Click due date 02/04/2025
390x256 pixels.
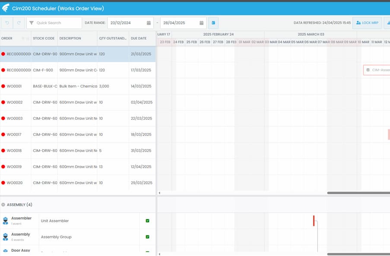coord(142,102)
